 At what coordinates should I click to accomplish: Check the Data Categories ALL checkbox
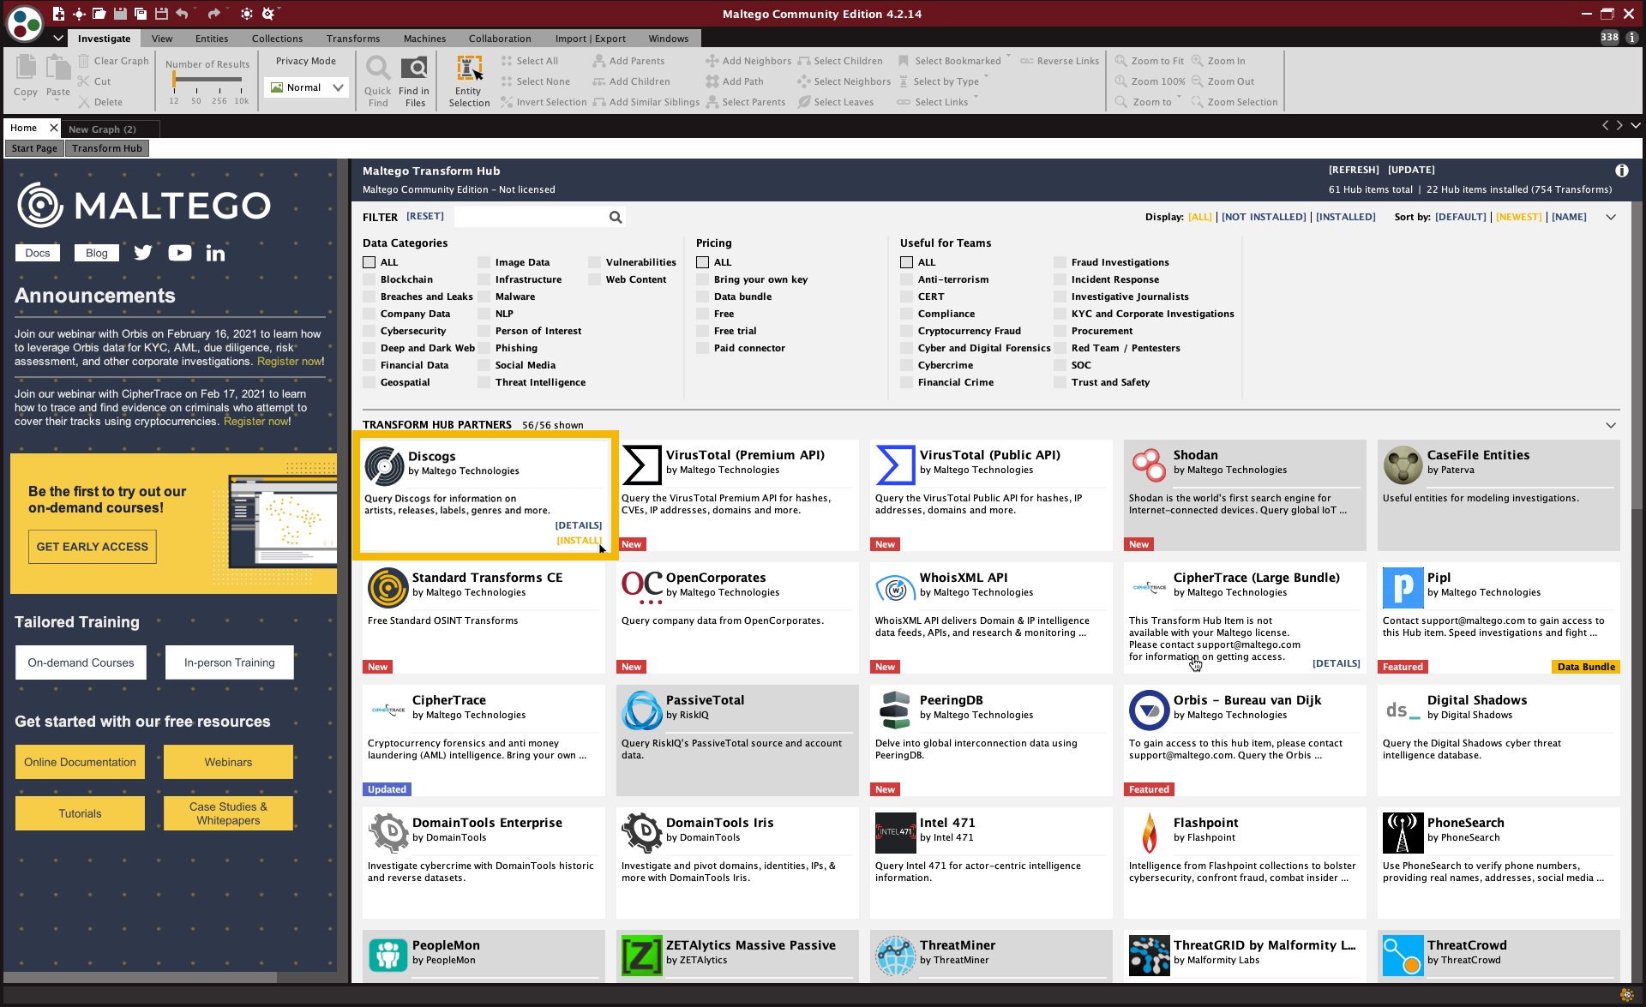[x=369, y=262]
